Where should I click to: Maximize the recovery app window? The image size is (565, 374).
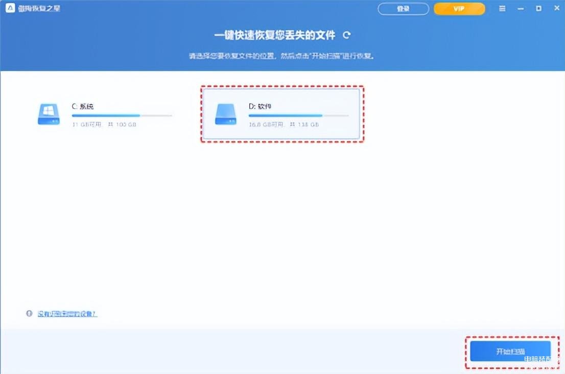pyautogui.click(x=539, y=8)
